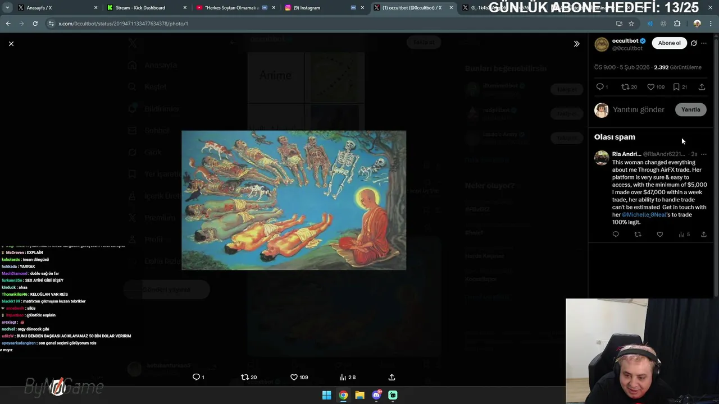This screenshot has height=404, width=719.
Task: Open Chrome three-dot menu
Action: point(711,24)
